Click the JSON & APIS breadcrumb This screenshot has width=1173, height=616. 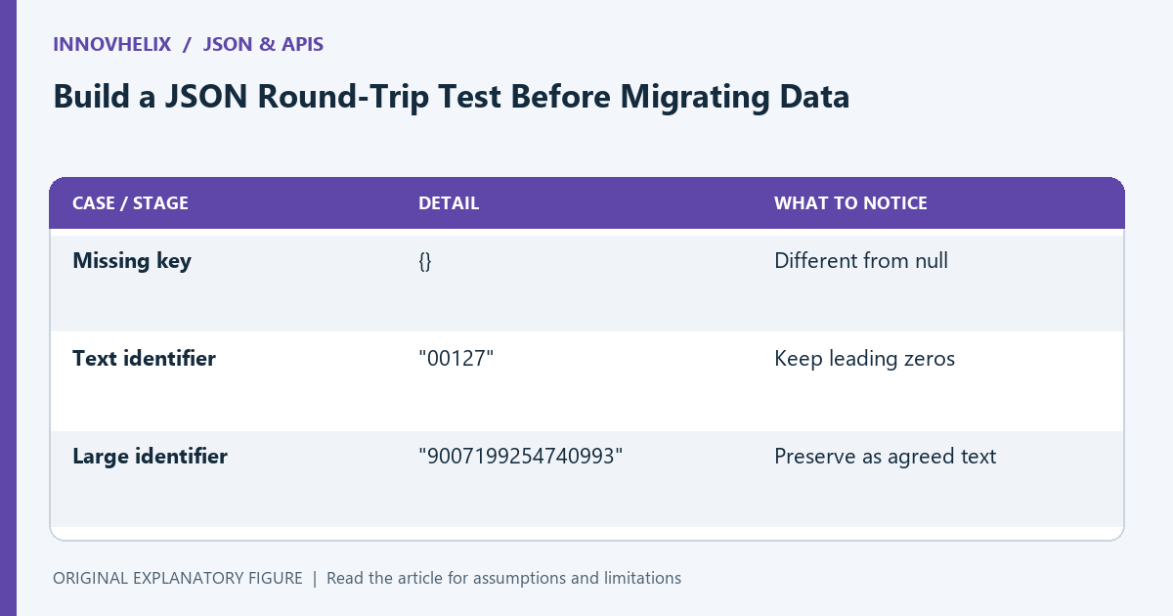click(263, 44)
